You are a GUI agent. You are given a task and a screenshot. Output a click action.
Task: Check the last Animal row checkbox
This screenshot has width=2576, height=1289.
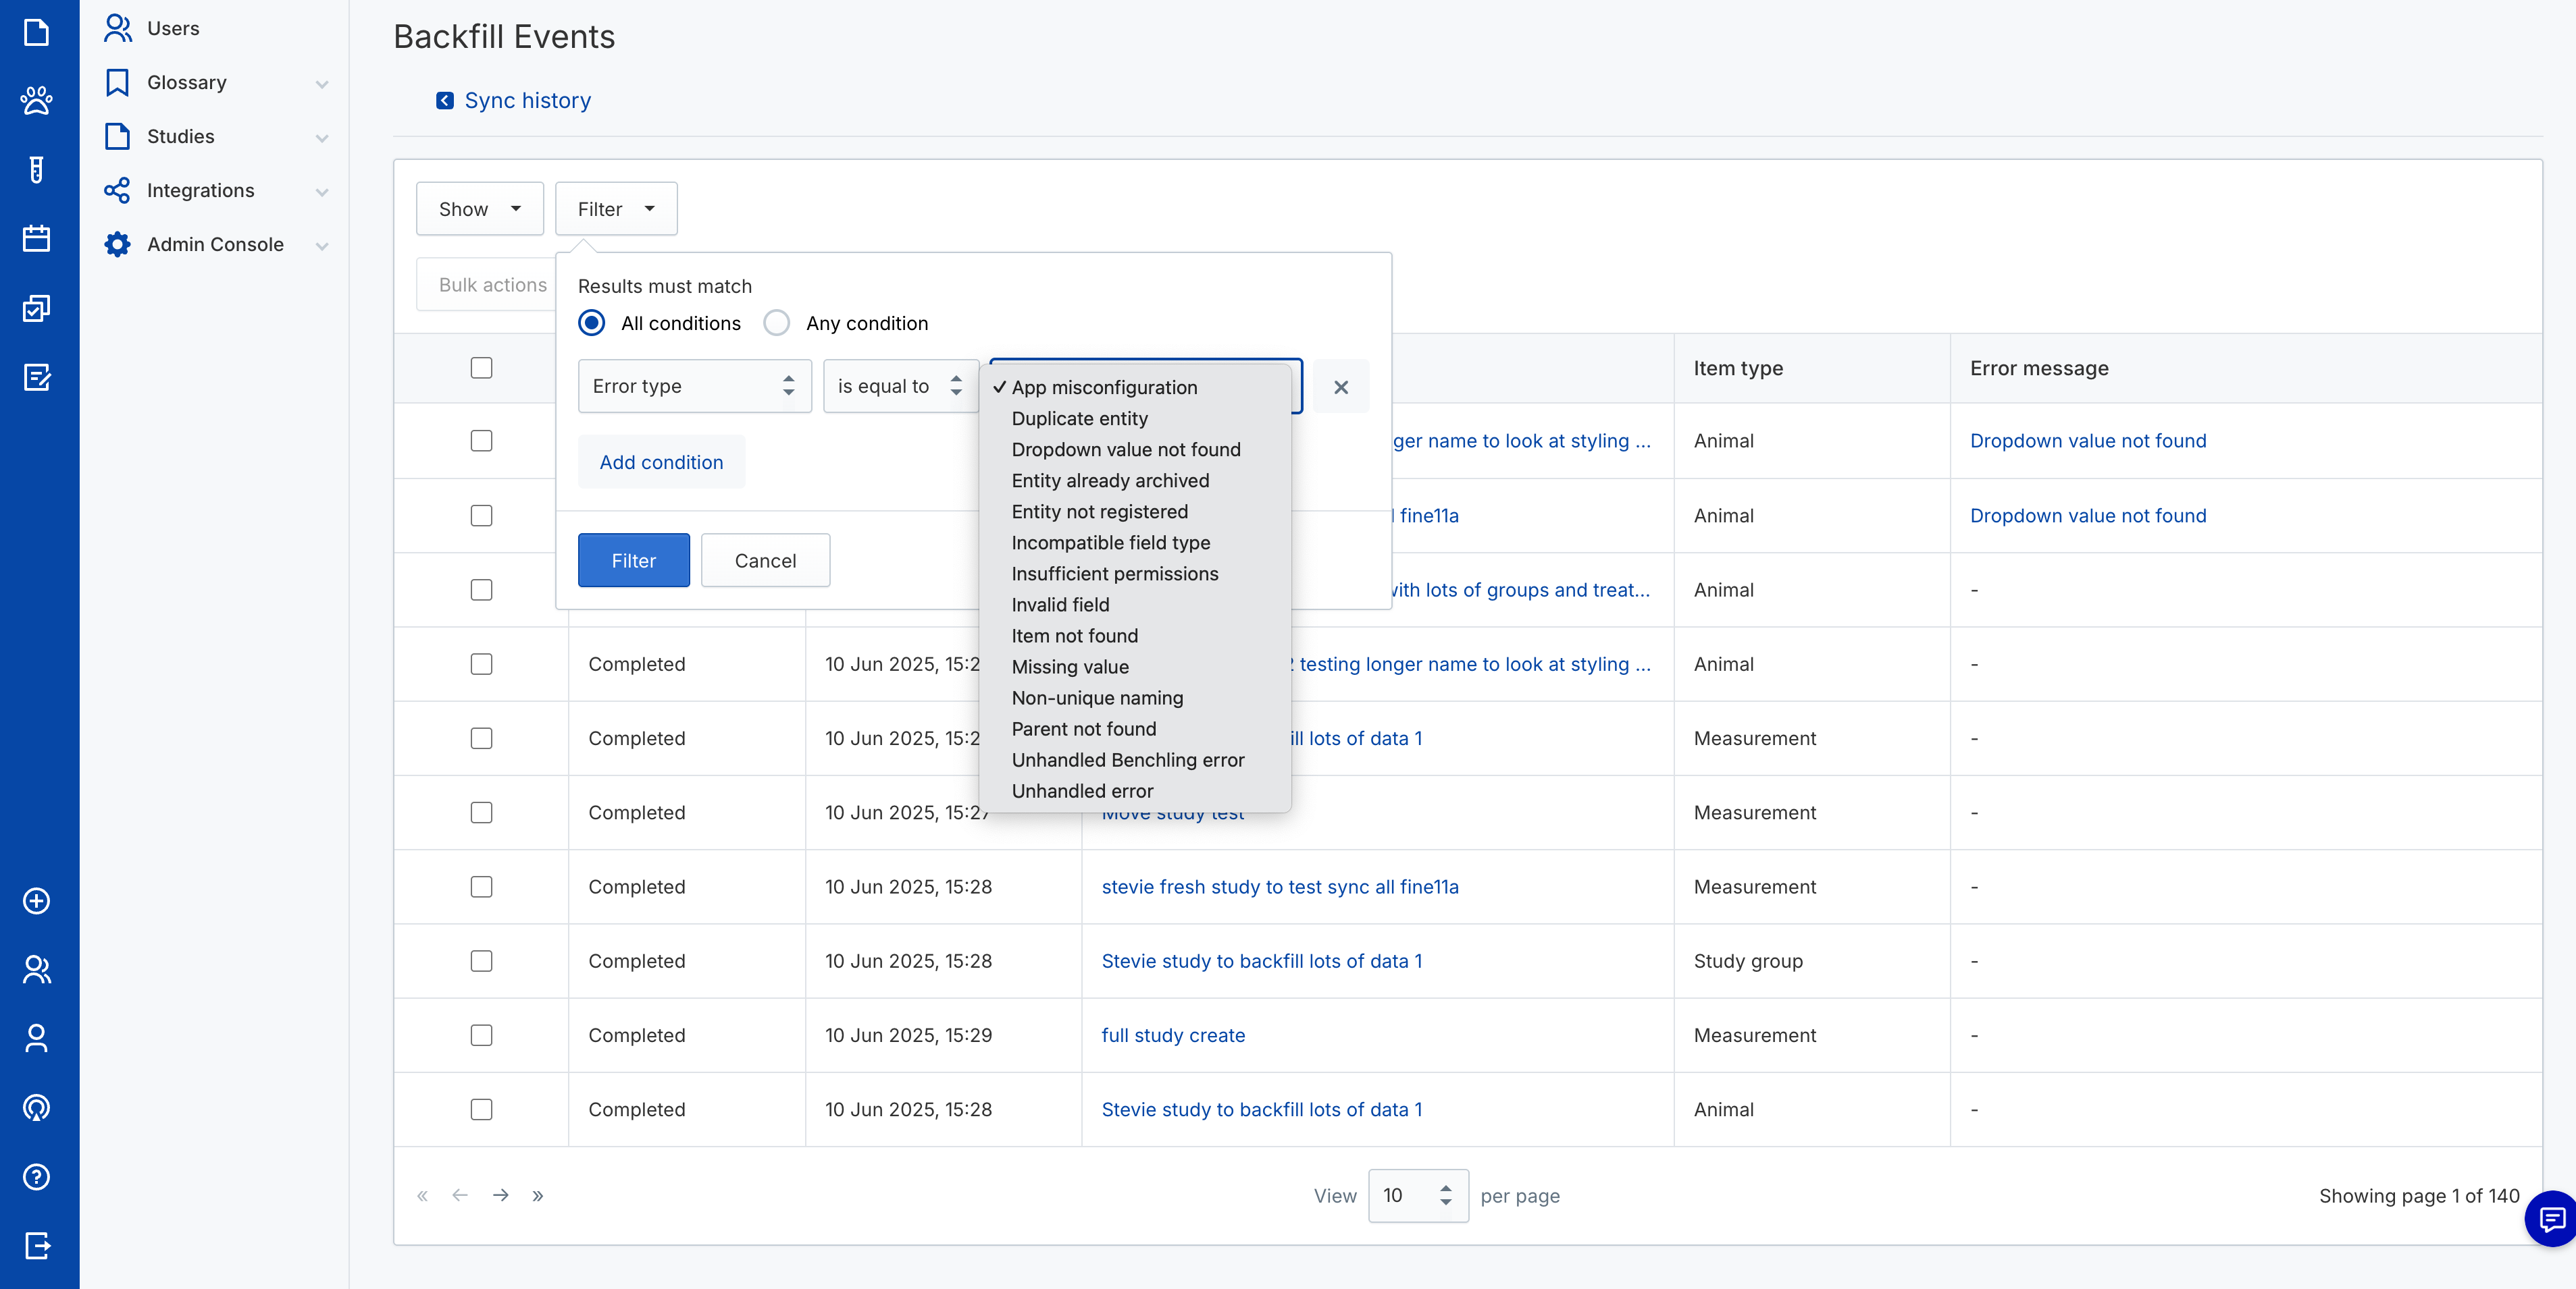coord(482,1109)
